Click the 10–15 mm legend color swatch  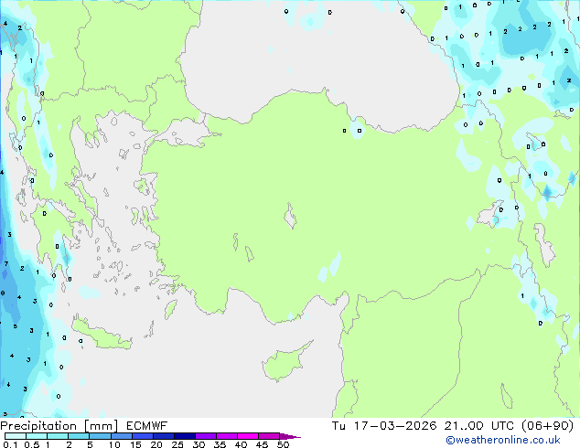[121, 436]
